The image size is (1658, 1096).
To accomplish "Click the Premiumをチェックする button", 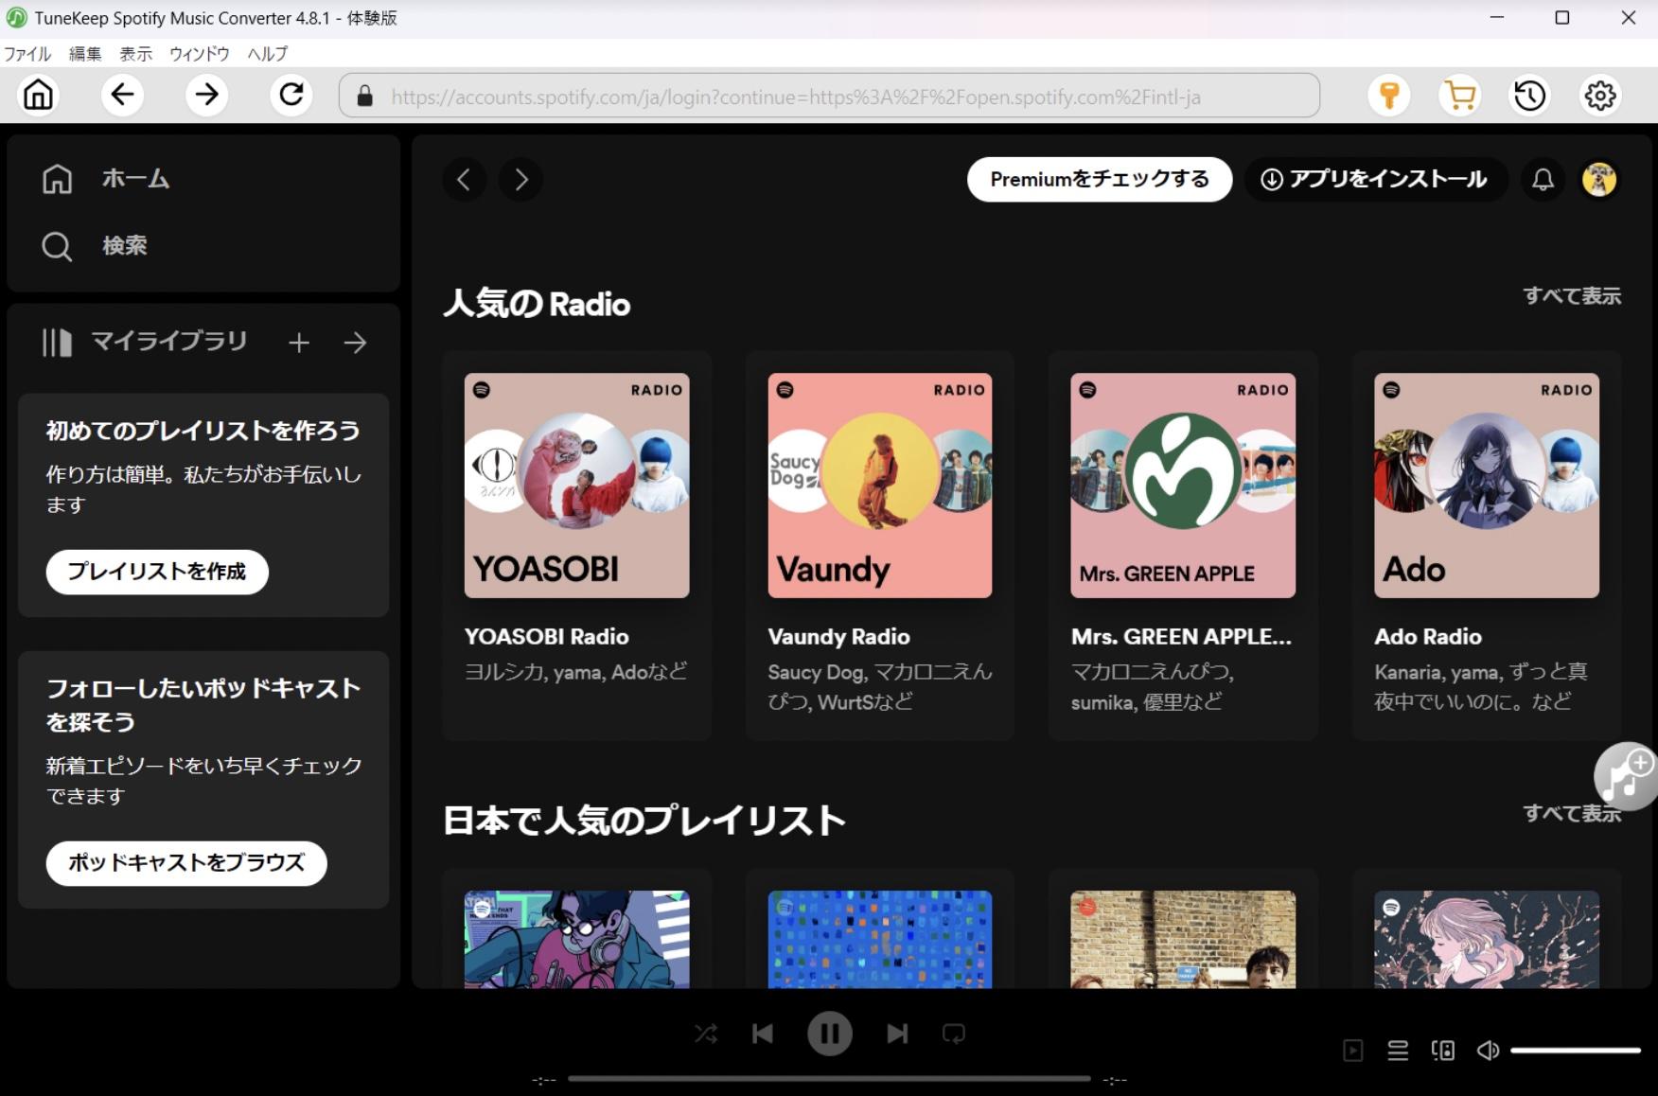I will 1100,179.
